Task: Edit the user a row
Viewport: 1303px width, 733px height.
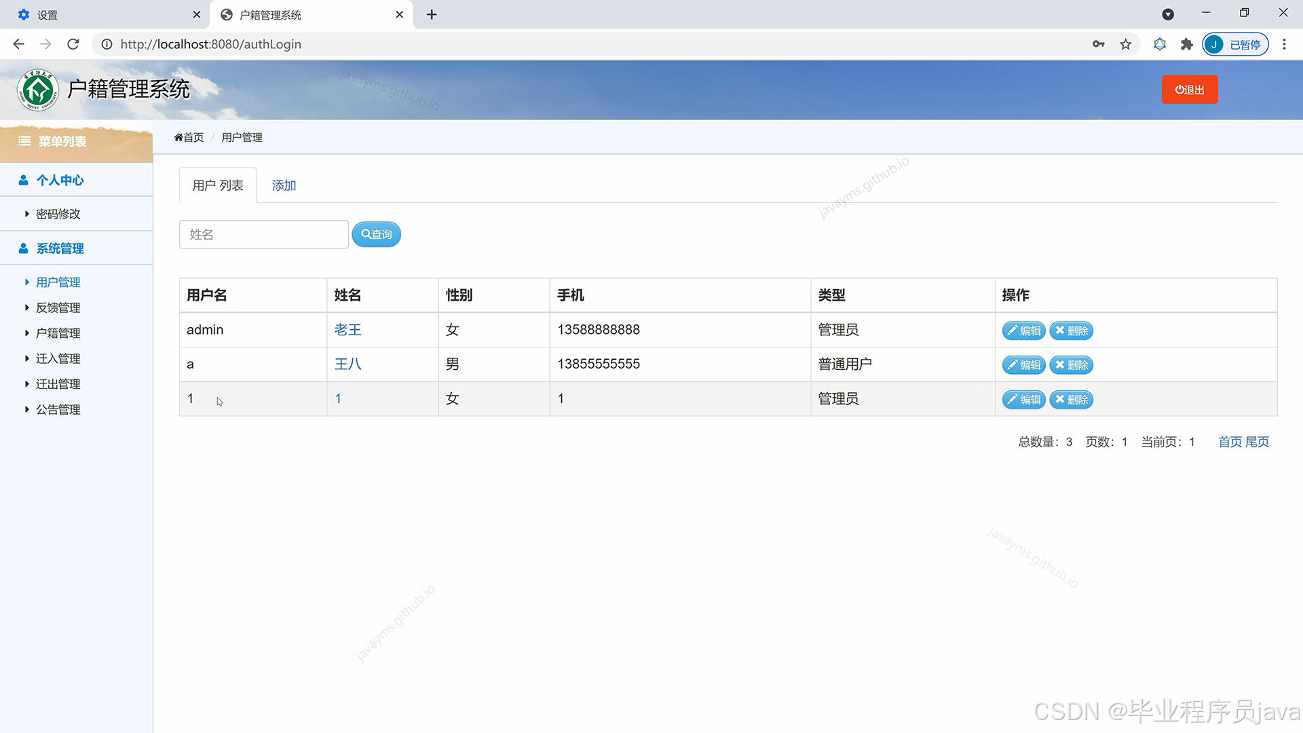Action: click(1024, 365)
